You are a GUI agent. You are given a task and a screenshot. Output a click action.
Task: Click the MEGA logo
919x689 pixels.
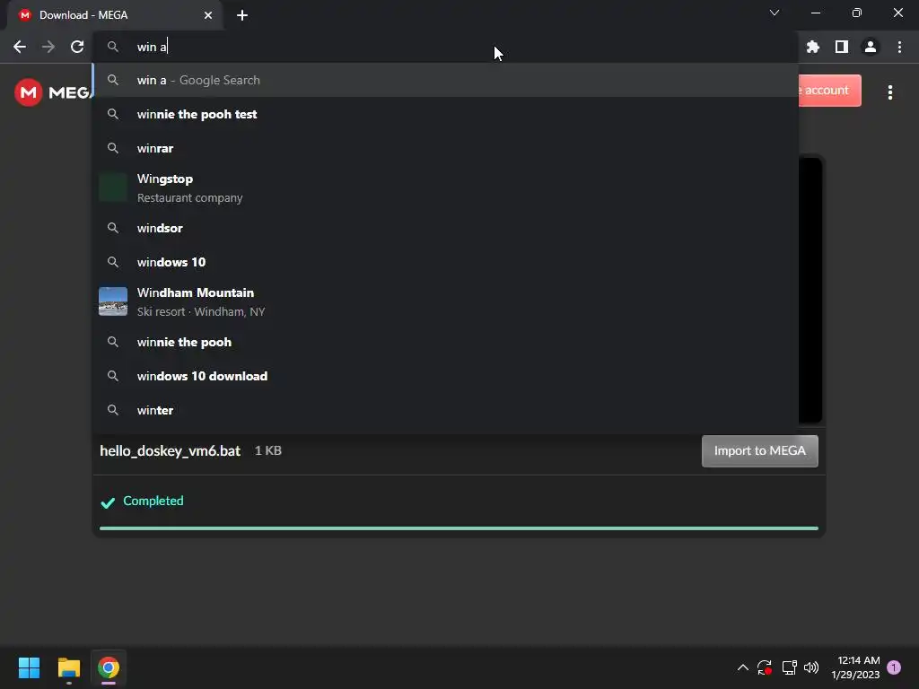click(53, 92)
